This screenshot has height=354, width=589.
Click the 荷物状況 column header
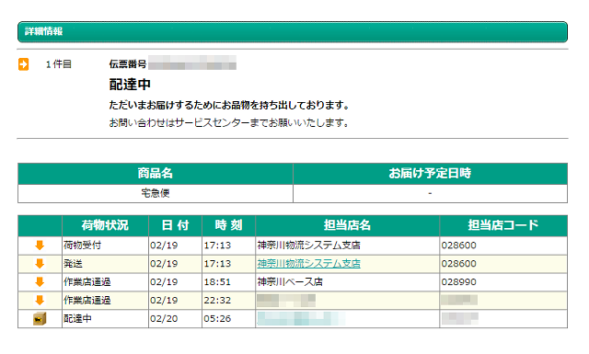(x=105, y=225)
